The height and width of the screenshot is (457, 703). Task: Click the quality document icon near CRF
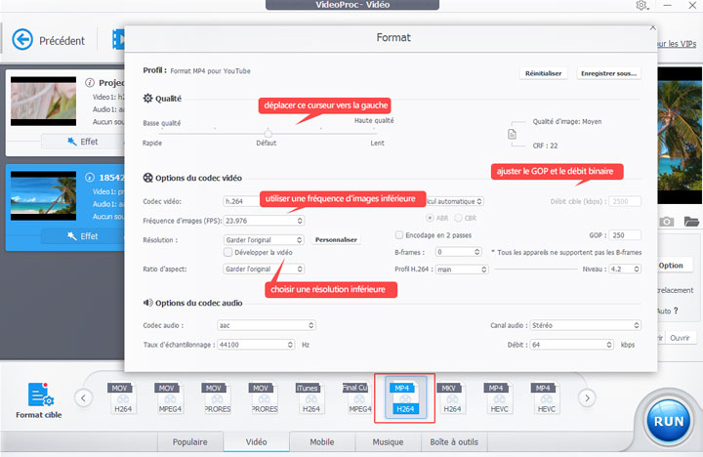click(x=512, y=134)
